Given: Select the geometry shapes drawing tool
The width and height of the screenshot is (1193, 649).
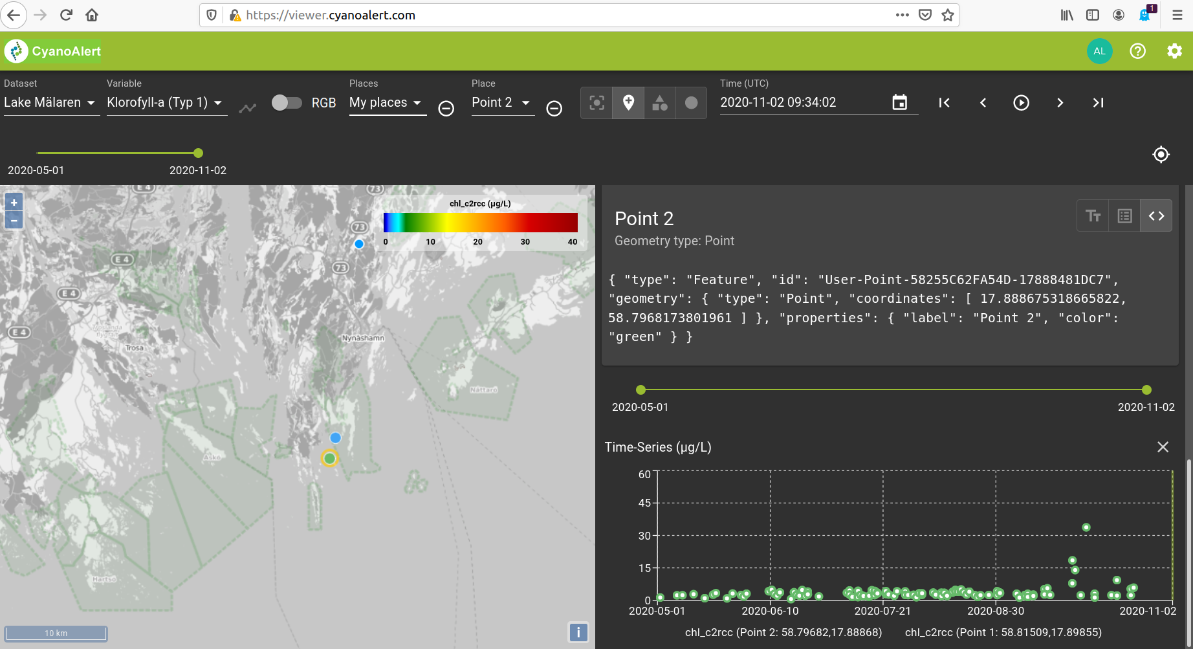Looking at the screenshot, I should point(659,102).
